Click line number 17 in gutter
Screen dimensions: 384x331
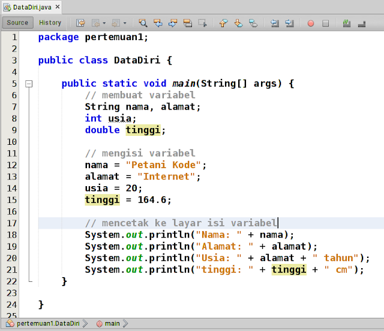tap(12, 223)
